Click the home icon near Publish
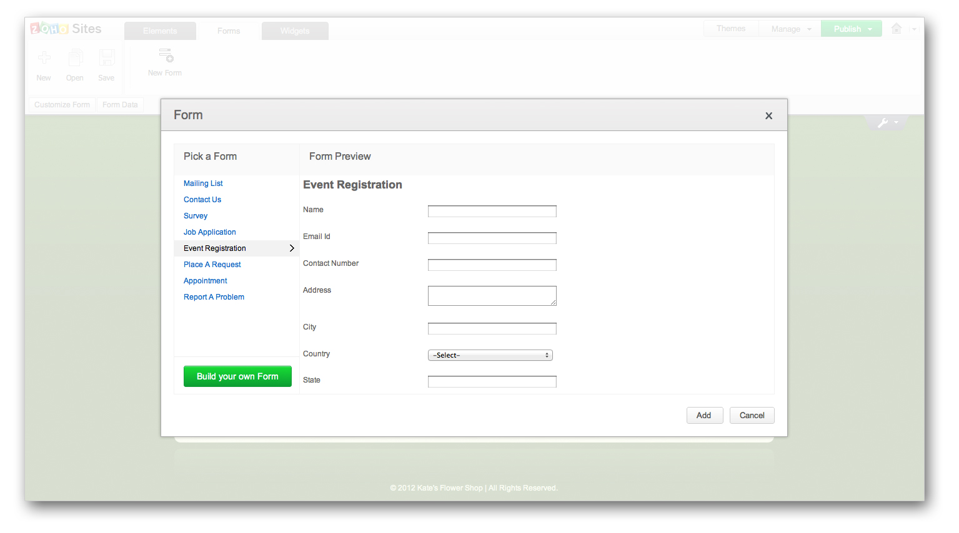 pos(896,28)
